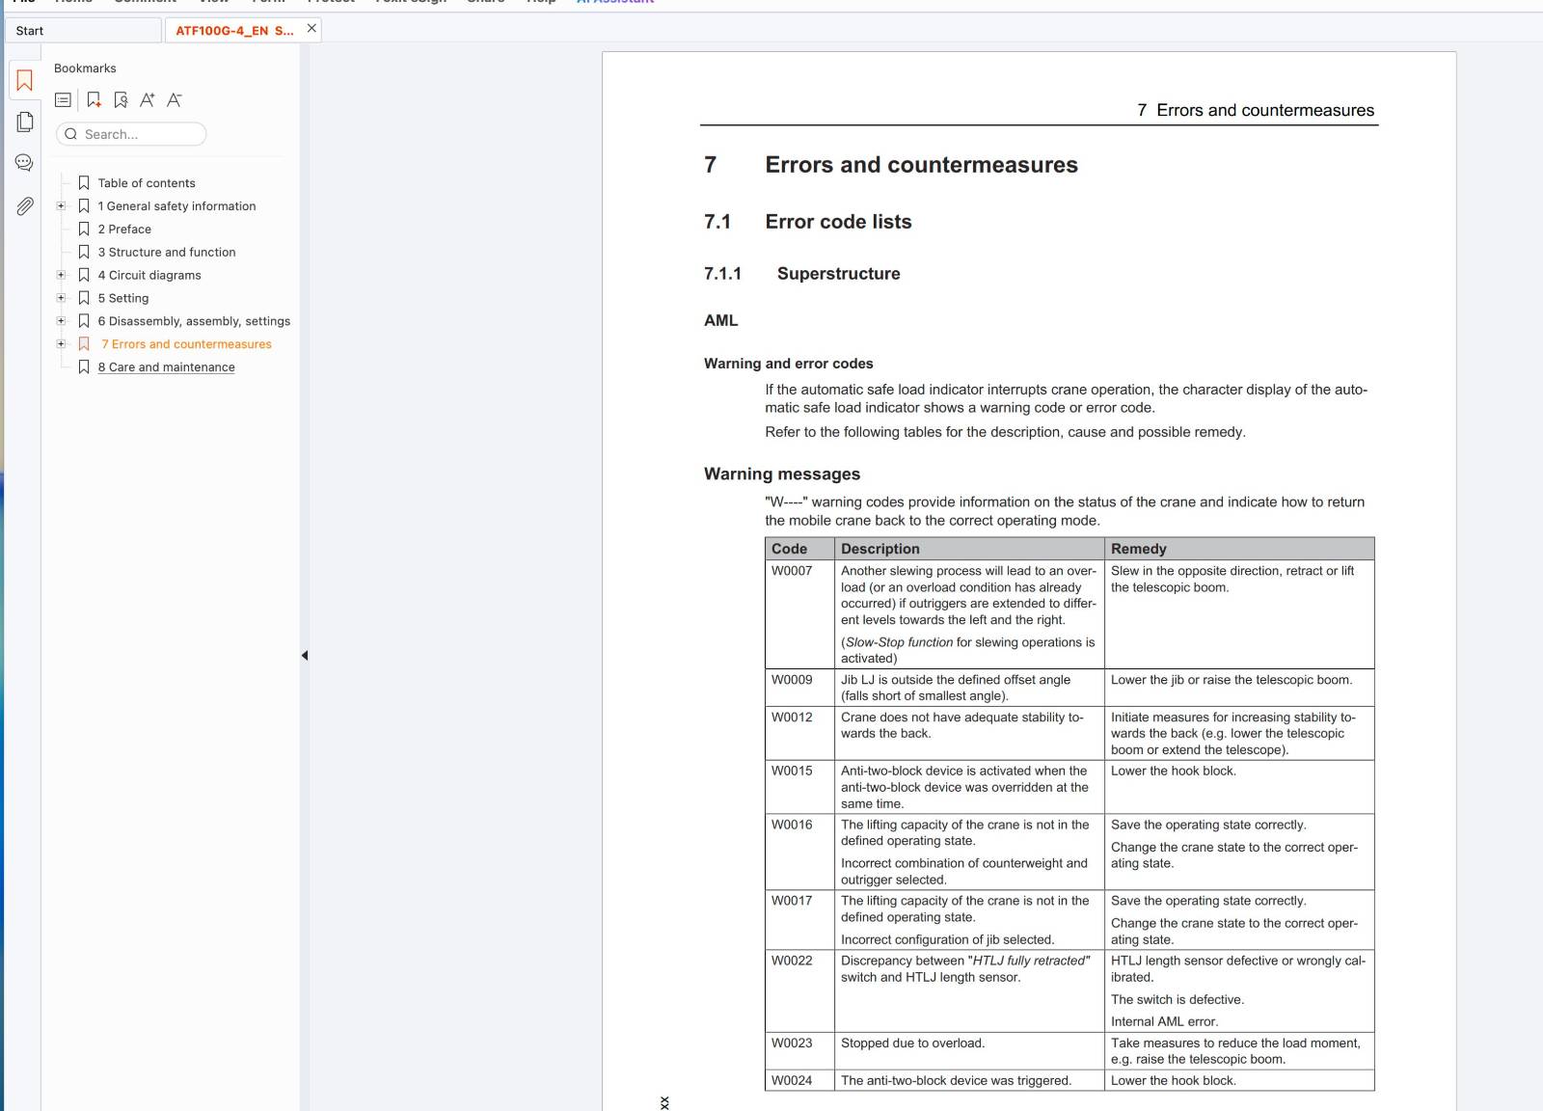
Task: Go to bookmark 1 General safety information
Action: pos(176,206)
